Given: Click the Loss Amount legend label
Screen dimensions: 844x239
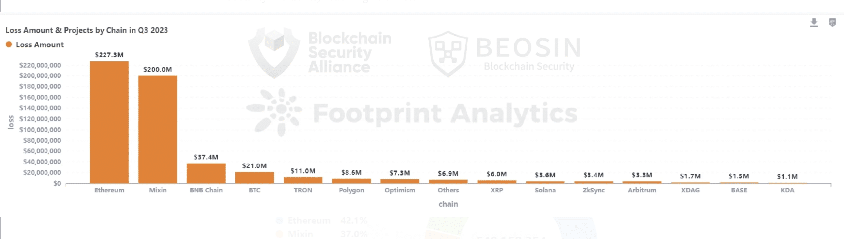Looking at the screenshot, I should pos(40,45).
